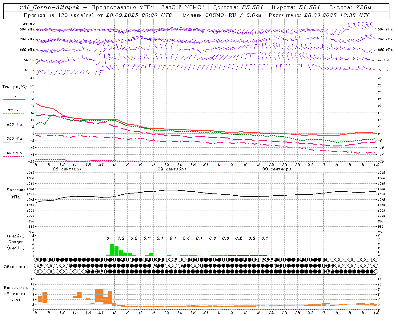Click the '30 сентября' date label
Screen dimensions: 394x315
(277, 169)
